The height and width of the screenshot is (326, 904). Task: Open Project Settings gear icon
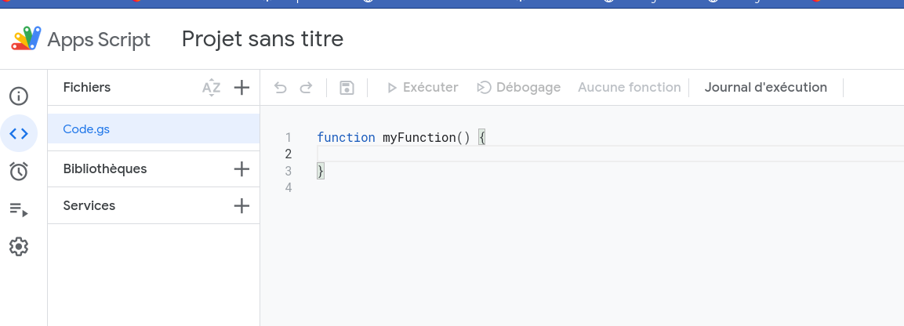pyautogui.click(x=19, y=247)
